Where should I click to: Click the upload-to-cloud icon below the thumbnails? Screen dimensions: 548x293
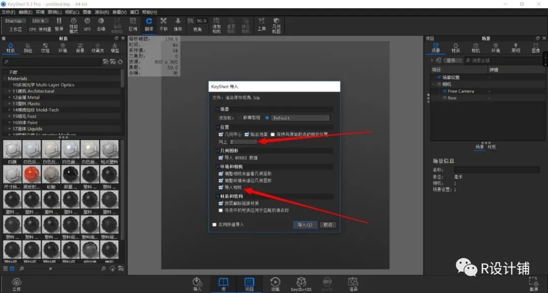113,269
